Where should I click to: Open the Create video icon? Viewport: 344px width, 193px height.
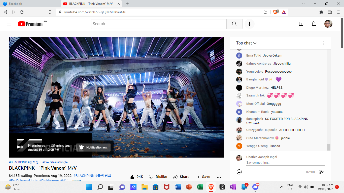click(x=301, y=24)
